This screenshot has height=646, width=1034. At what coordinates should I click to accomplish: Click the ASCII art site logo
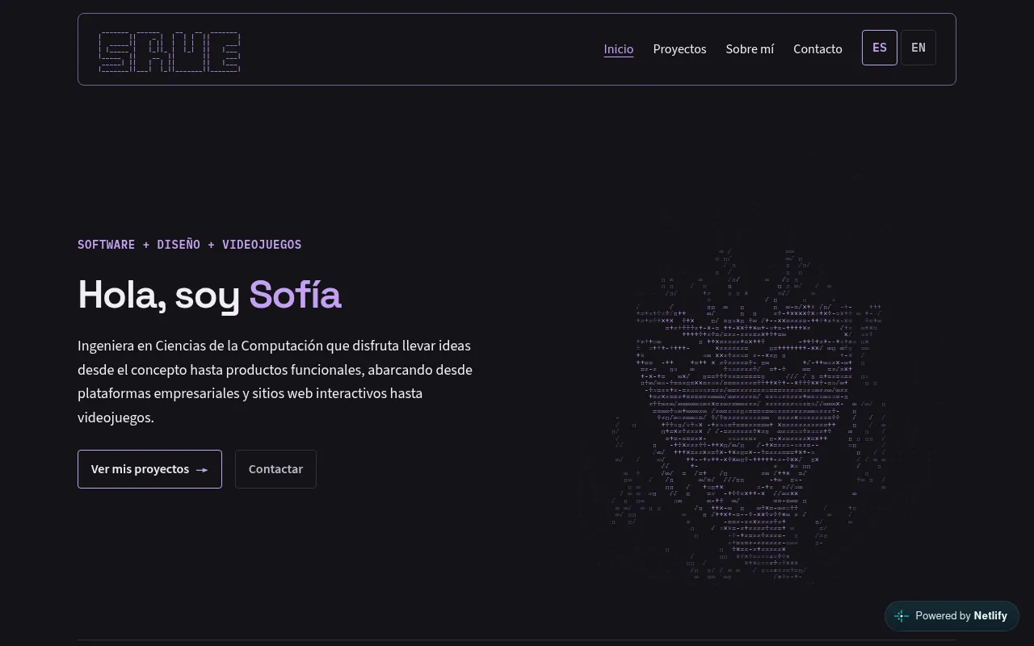click(170, 52)
